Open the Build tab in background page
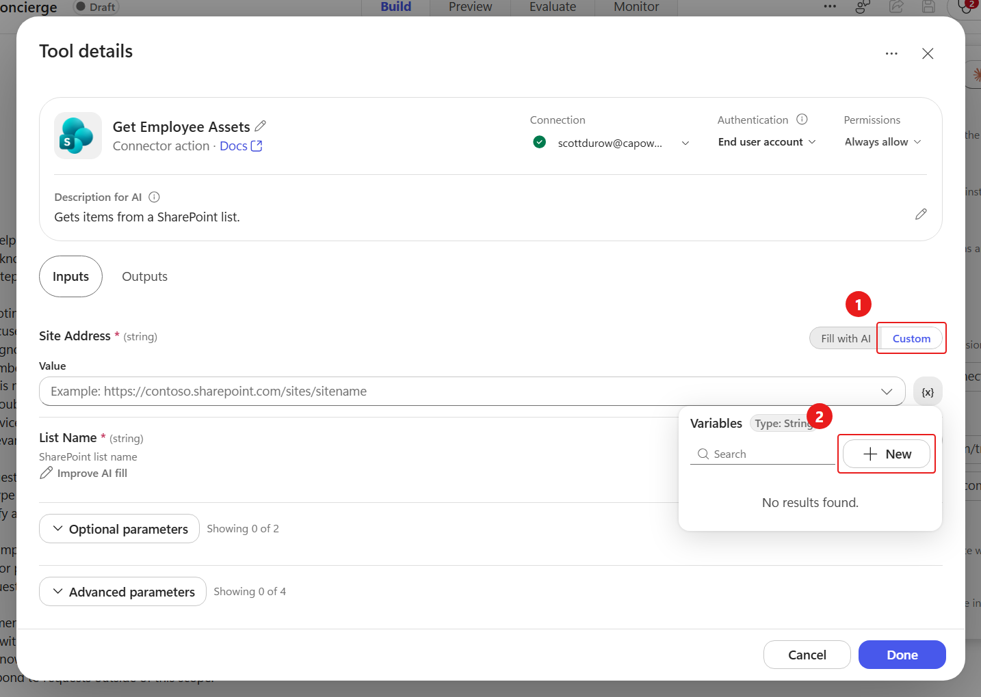Viewport: 981px width, 697px height. [396, 7]
